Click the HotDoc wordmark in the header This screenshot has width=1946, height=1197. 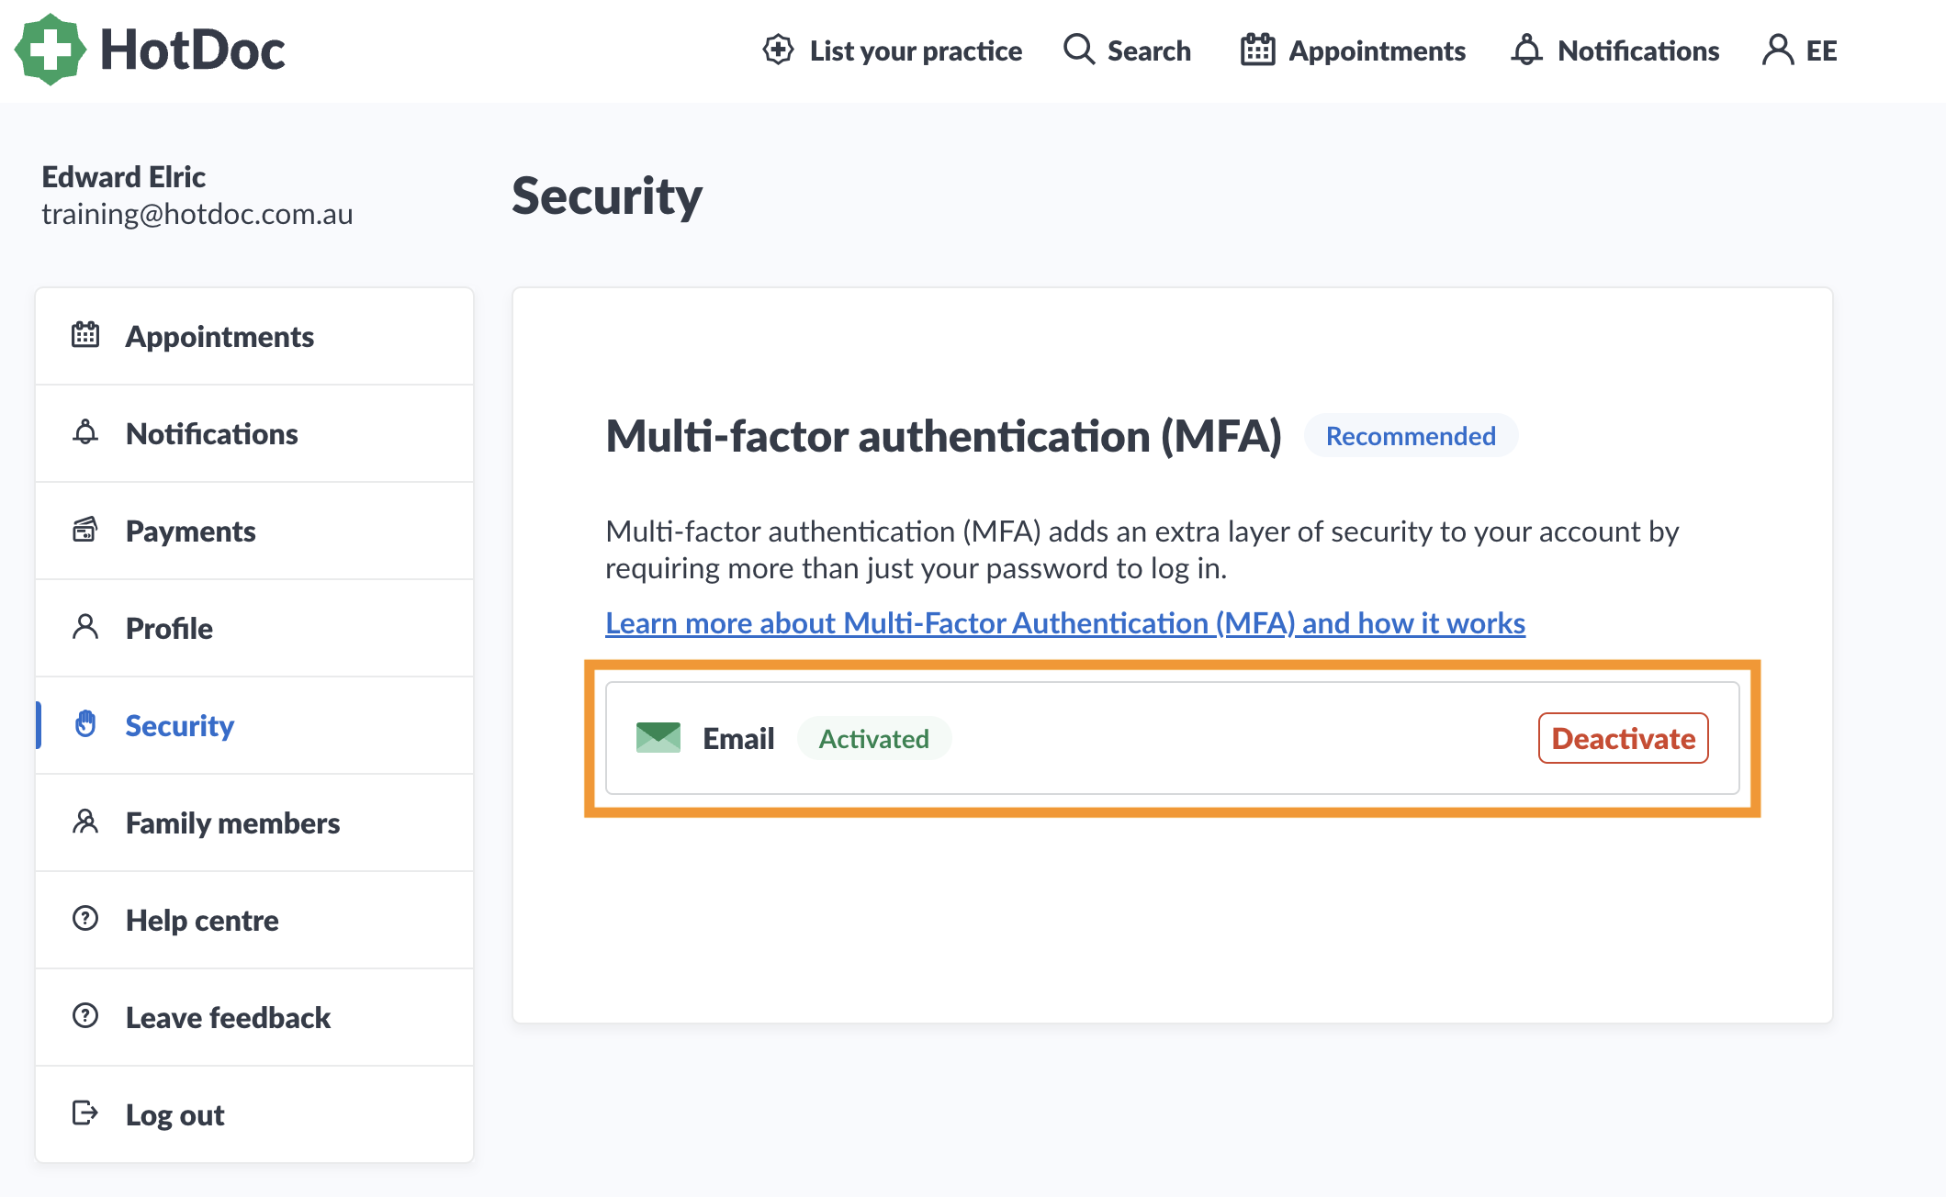(192, 50)
